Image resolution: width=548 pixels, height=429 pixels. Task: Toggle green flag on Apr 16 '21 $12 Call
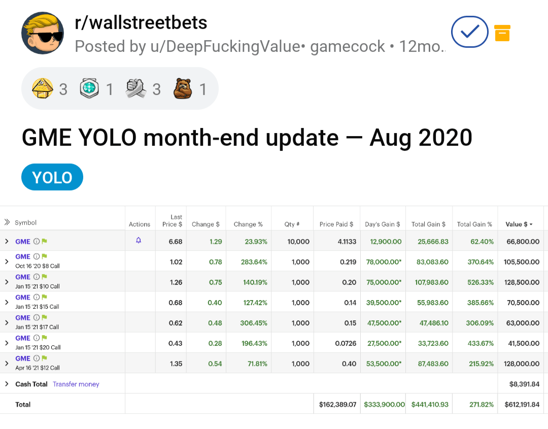[x=44, y=358]
